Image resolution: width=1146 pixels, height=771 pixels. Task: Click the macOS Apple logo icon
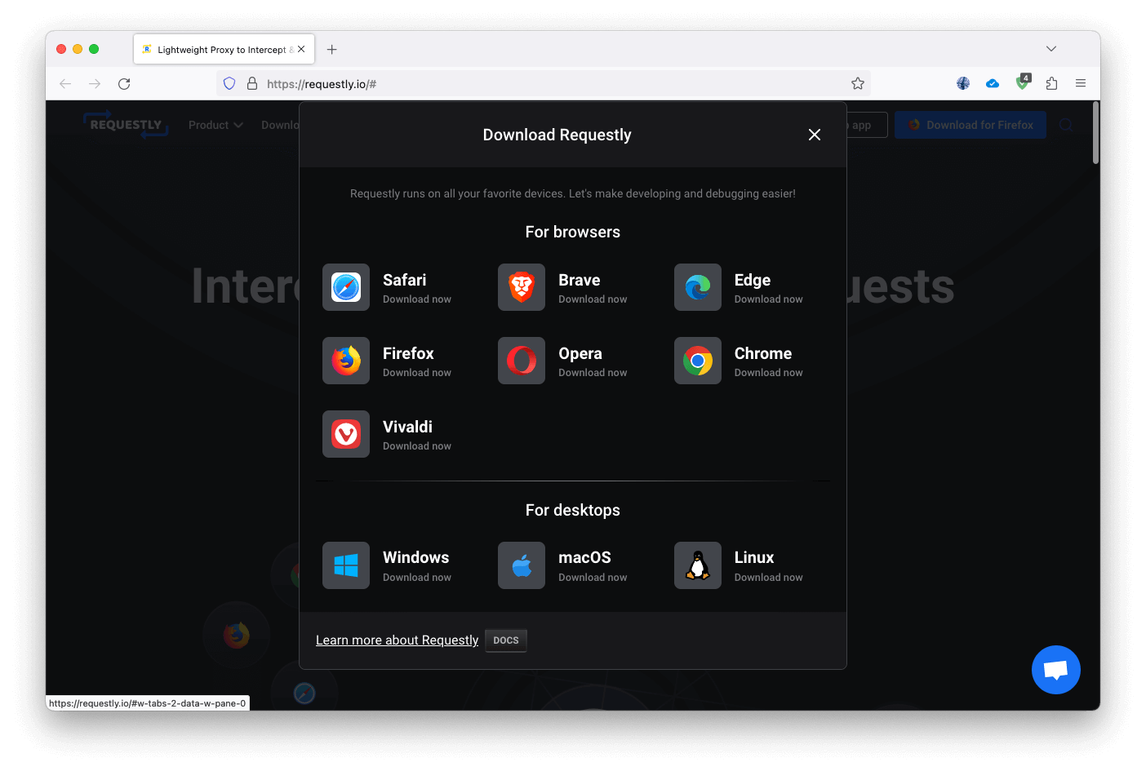522,565
